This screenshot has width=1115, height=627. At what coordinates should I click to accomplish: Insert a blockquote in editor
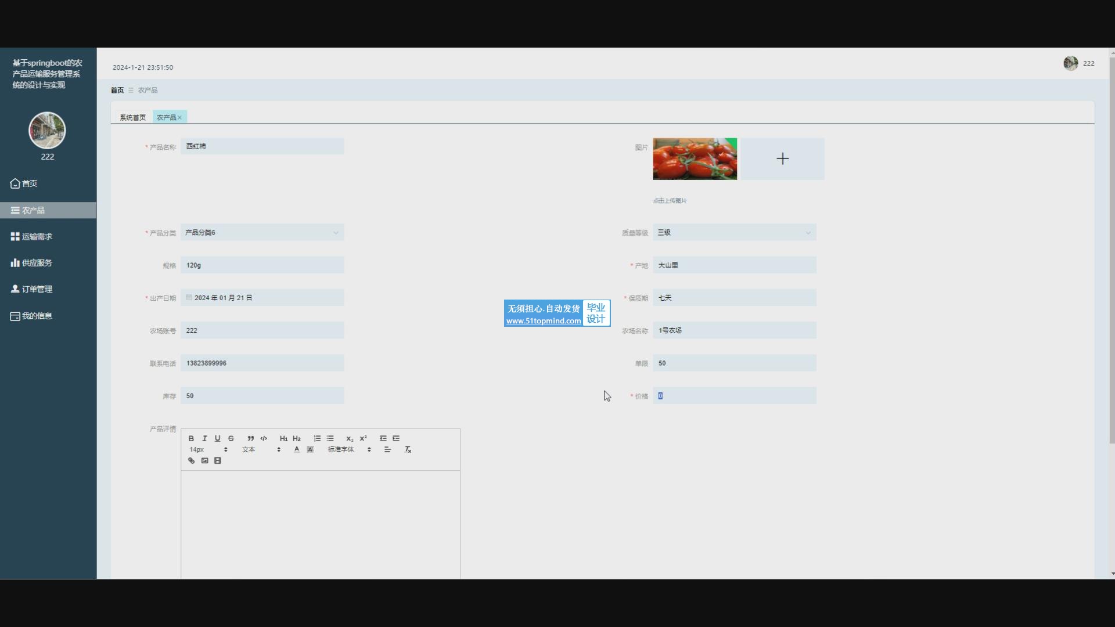pyautogui.click(x=250, y=438)
